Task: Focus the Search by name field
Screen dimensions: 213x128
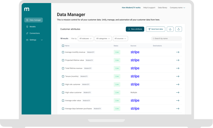Action: click(x=166, y=39)
